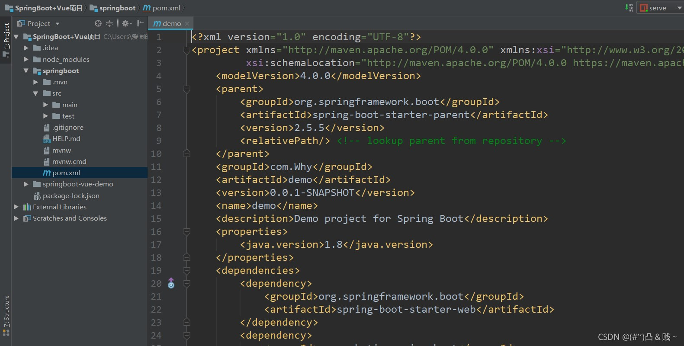Fold the project tag at line 2
Screen dimensions: 684x346
point(187,50)
